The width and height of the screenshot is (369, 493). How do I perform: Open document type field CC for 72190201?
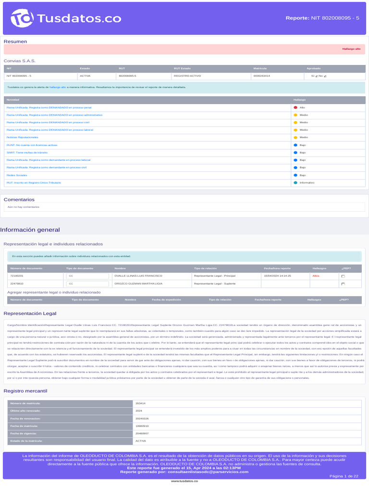pyautogui.click(x=87, y=276)
